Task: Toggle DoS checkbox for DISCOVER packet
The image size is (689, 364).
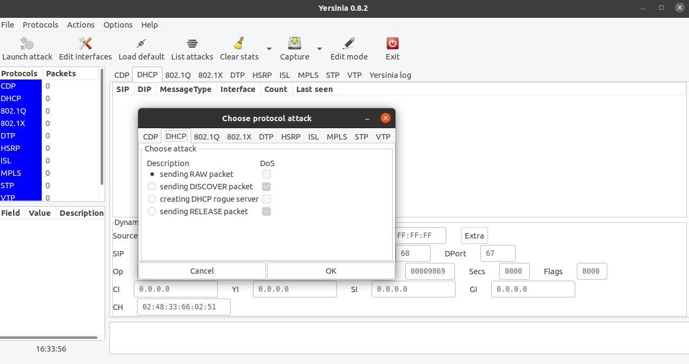Action: click(x=266, y=187)
